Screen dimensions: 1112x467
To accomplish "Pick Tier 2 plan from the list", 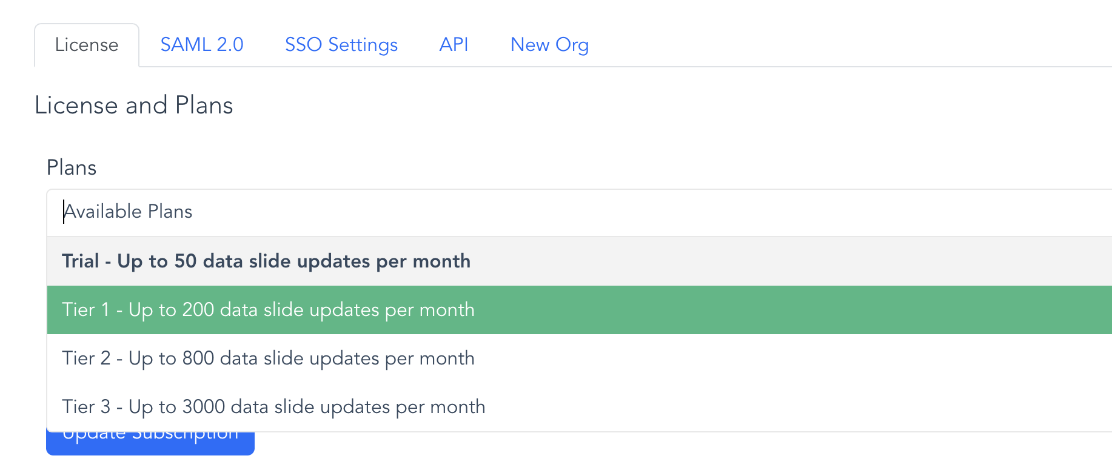I will [x=579, y=358].
